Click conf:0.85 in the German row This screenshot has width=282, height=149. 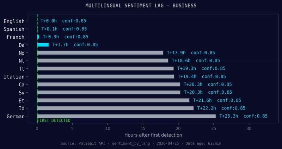click(256, 116)
